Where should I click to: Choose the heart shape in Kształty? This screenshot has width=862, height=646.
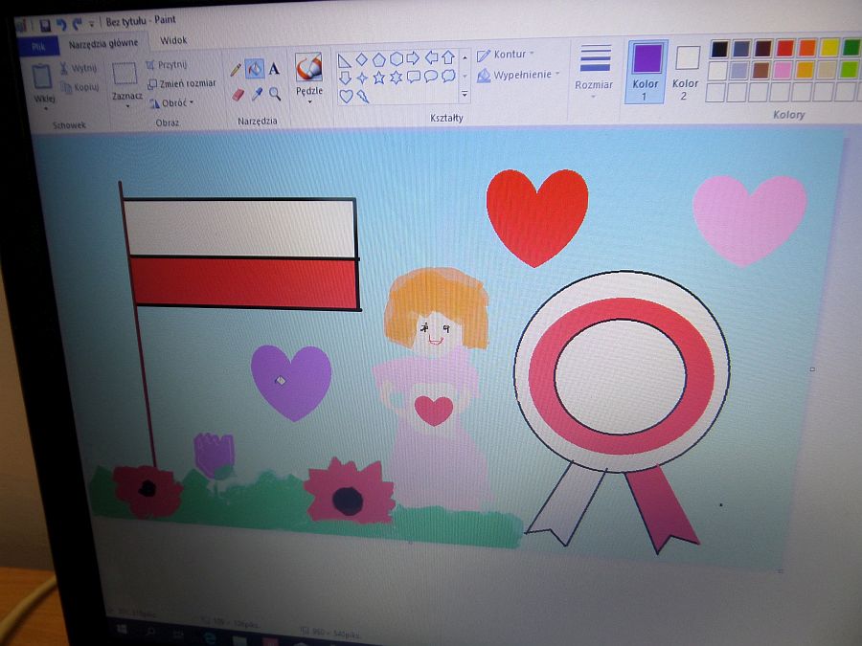coord(346,96)
